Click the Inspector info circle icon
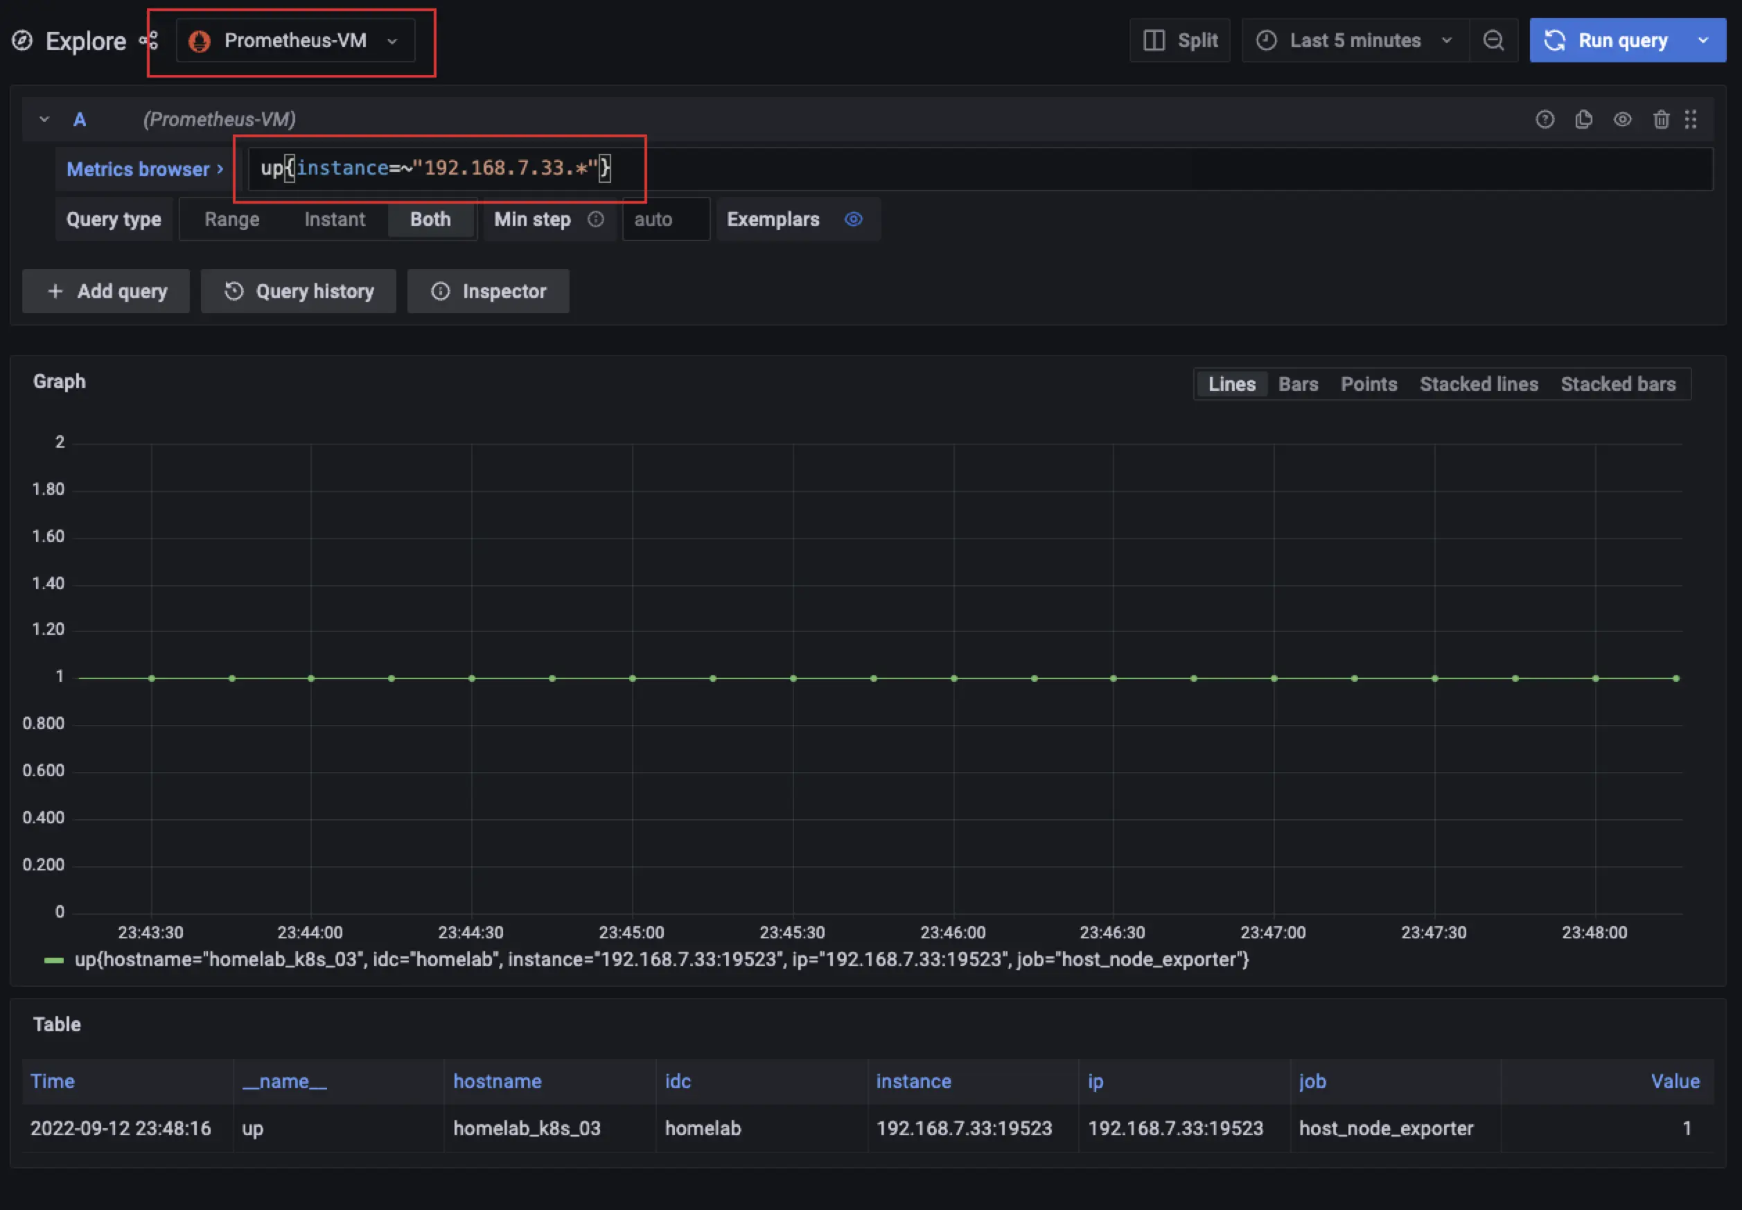 click(x=441, y=291)
